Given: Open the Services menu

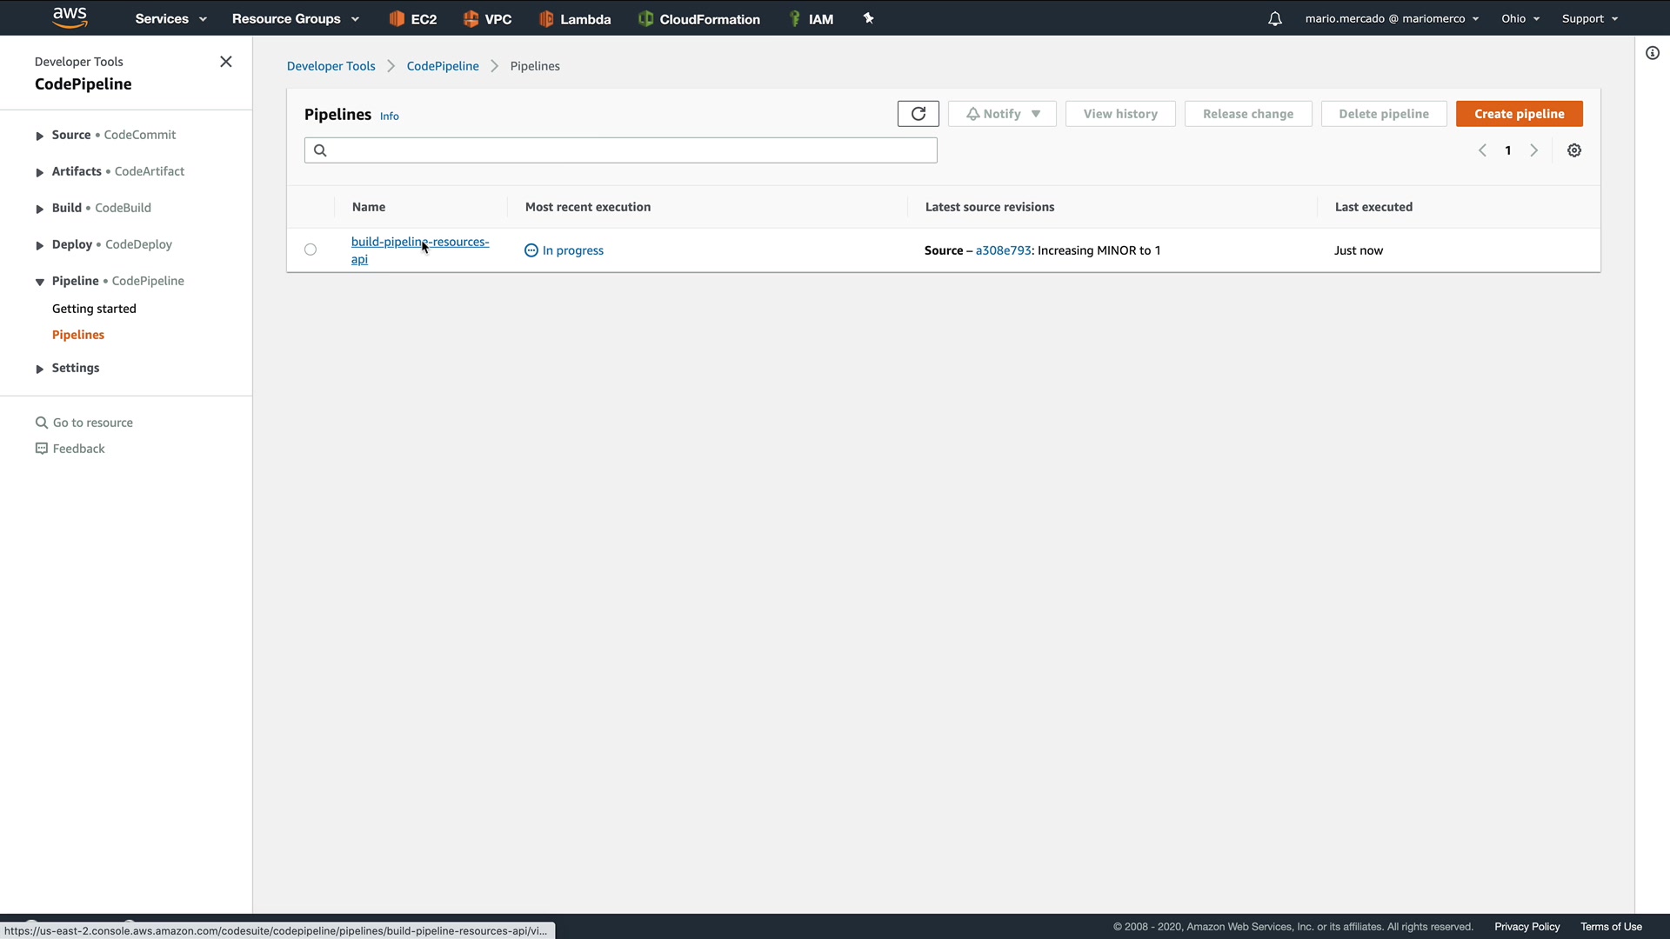Looking at the screenshot, I should point(170,18).
